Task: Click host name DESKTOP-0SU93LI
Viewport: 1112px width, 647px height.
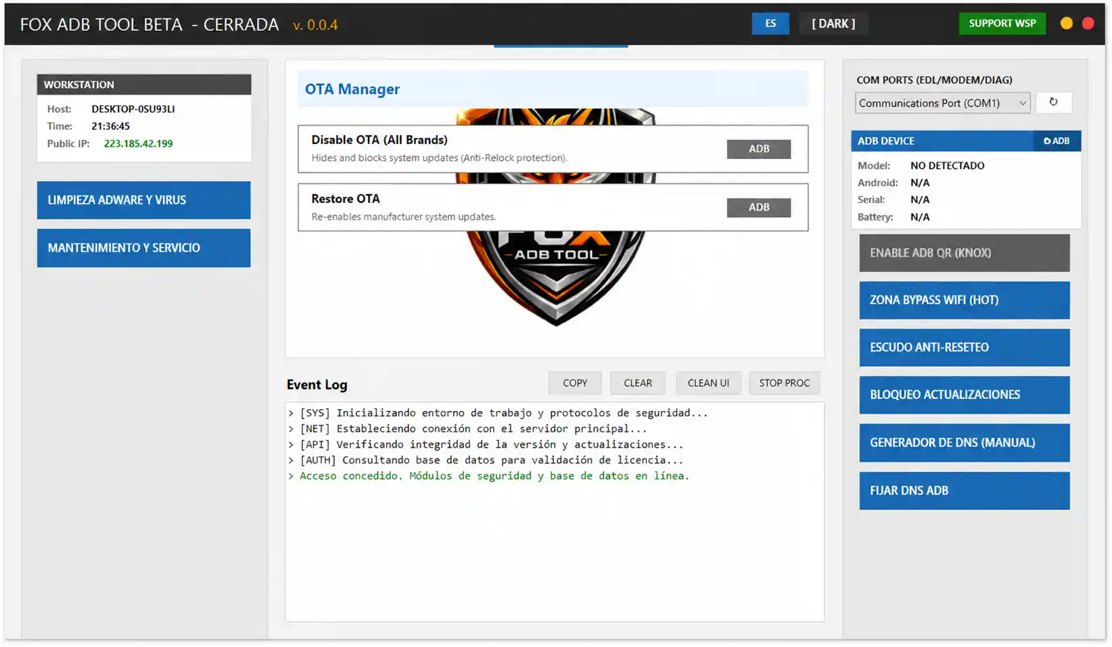Action: [133, 109]
